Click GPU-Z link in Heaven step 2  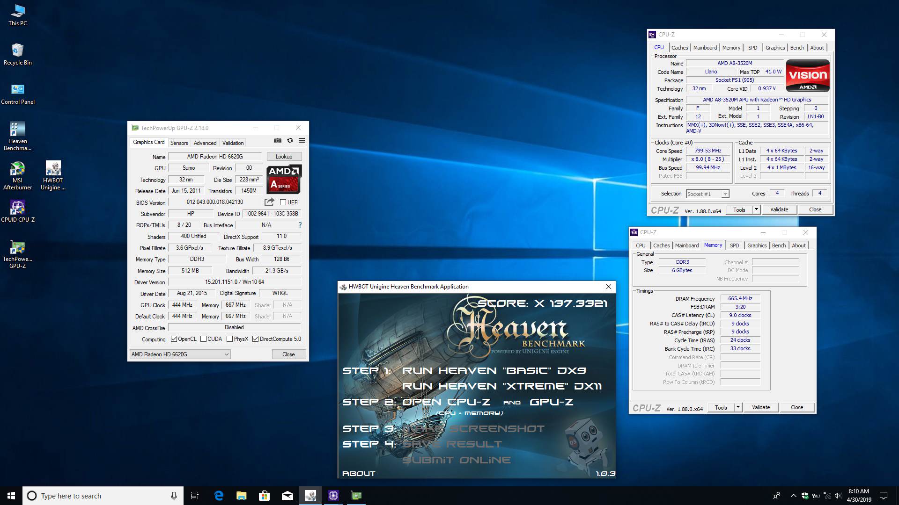coord(551,402)
